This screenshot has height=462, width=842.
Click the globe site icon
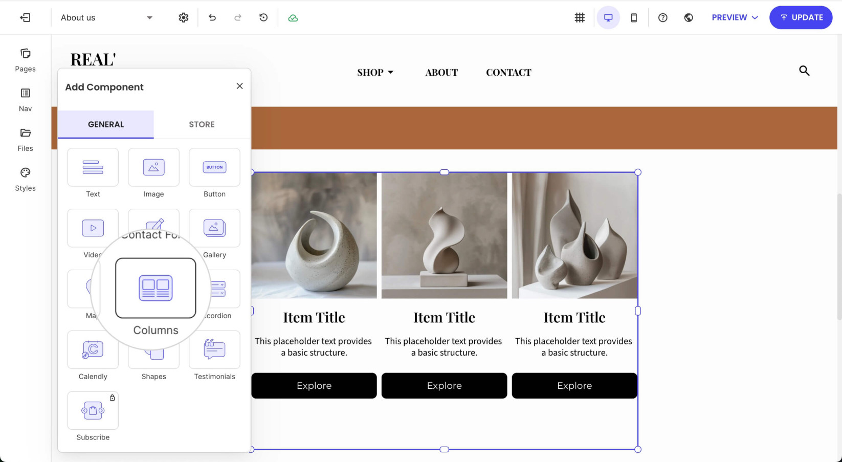(689, 17)
